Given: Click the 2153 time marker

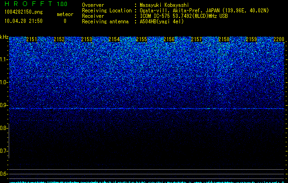Looking at the screenshot, I should pos(87,39).
